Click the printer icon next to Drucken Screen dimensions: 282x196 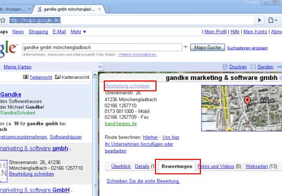coord(225,67)
